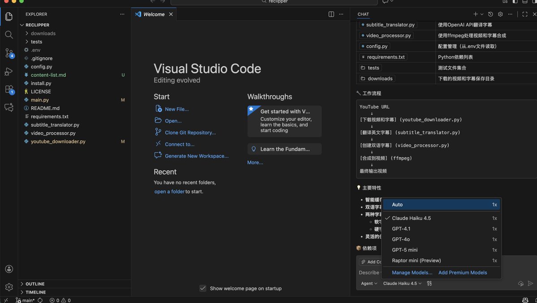
Task: Split the editor to the right
Action: (331, 14)
